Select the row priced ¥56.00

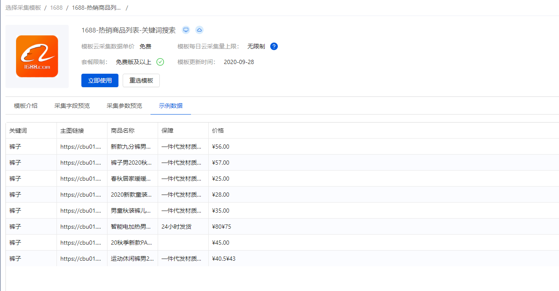point(282,147)
